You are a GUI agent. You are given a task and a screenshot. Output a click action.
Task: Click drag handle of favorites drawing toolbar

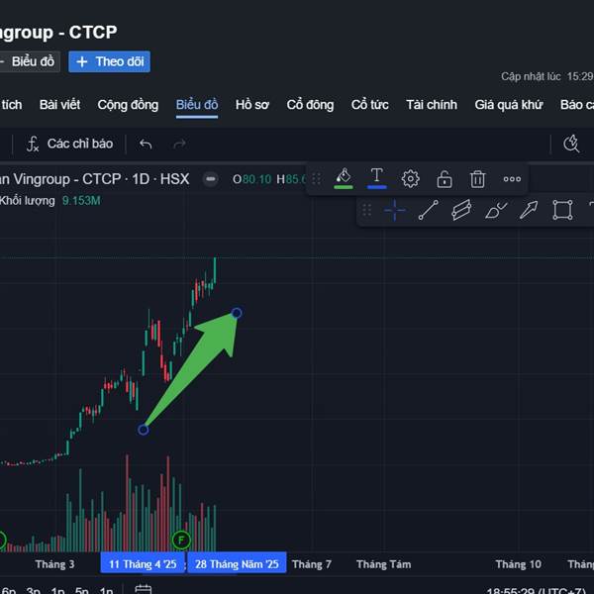[x=366, y=210]
